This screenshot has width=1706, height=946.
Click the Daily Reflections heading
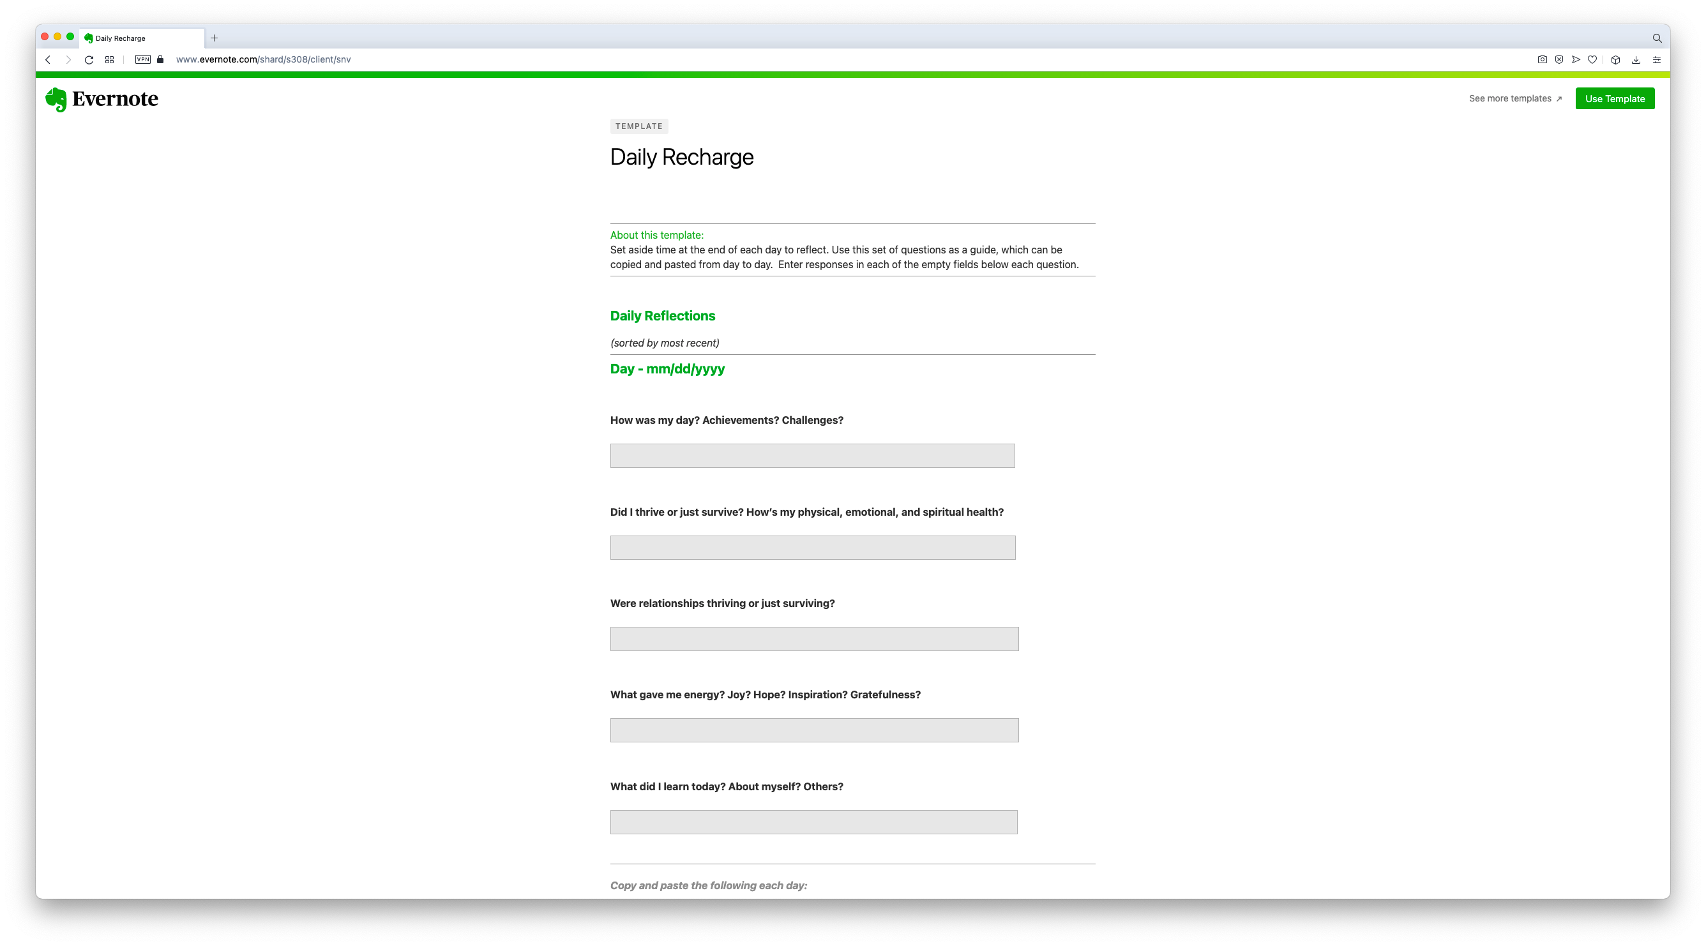[662, 316]
